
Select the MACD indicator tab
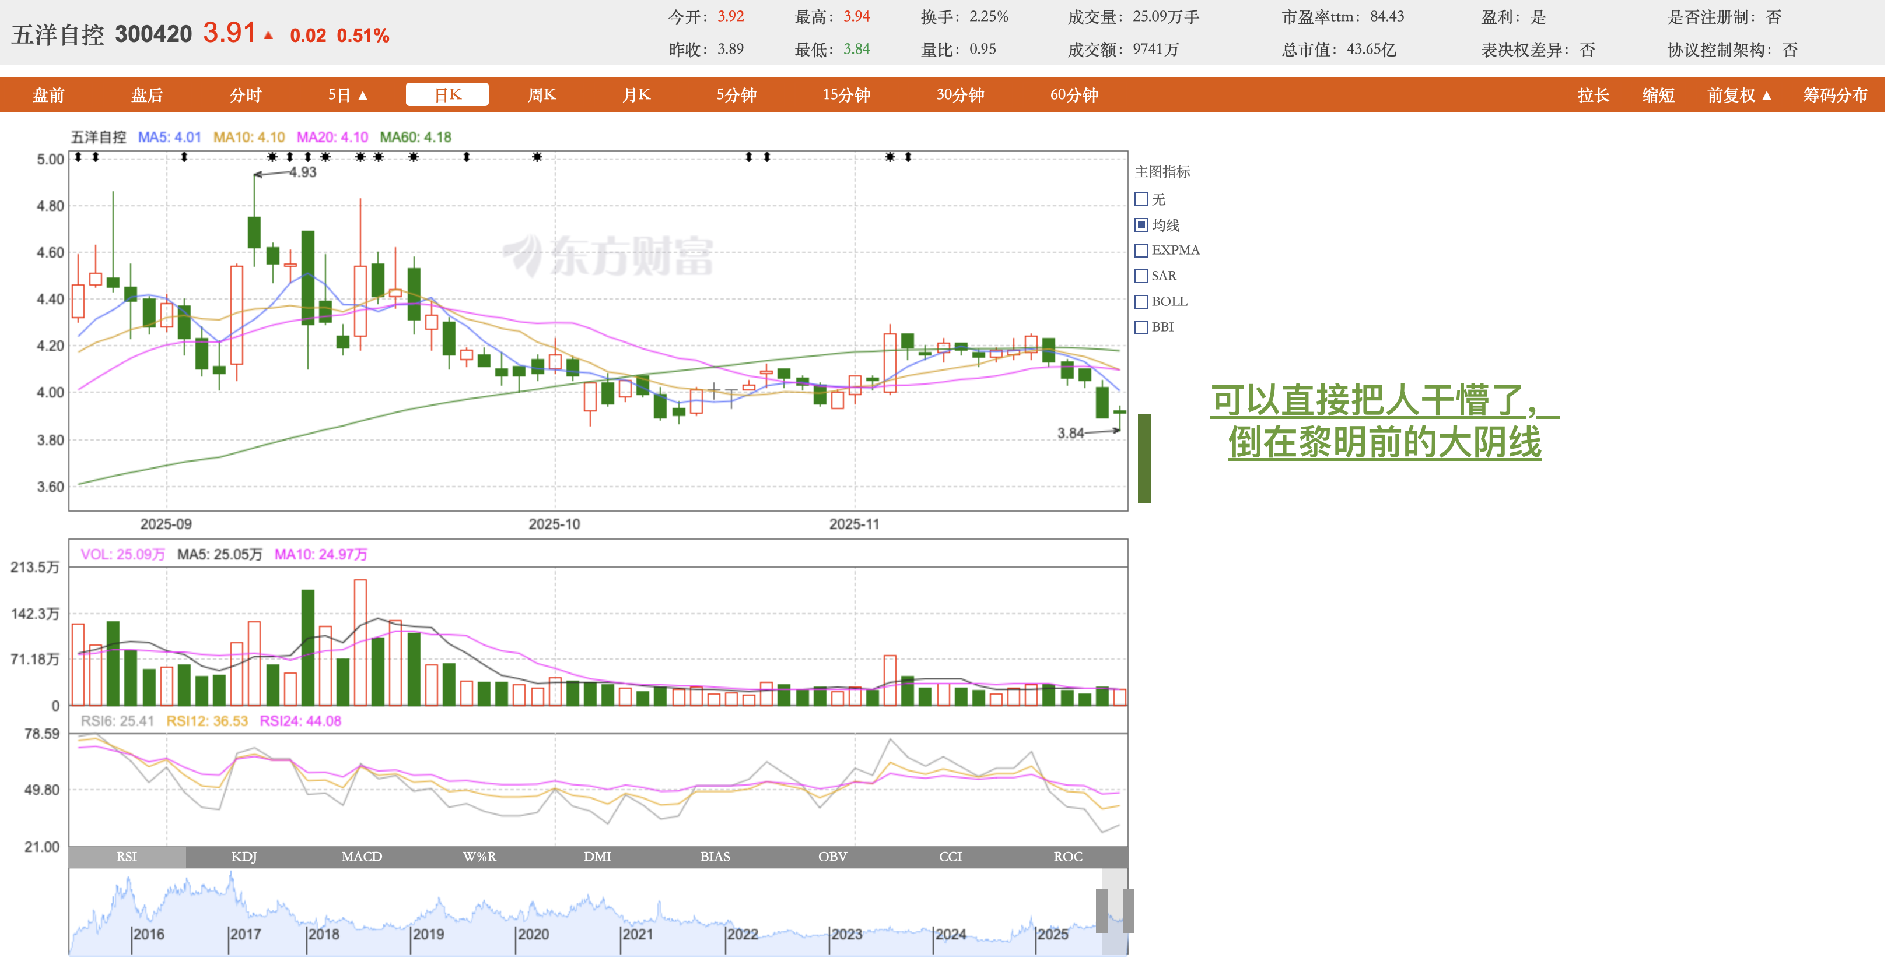(362, 857)
